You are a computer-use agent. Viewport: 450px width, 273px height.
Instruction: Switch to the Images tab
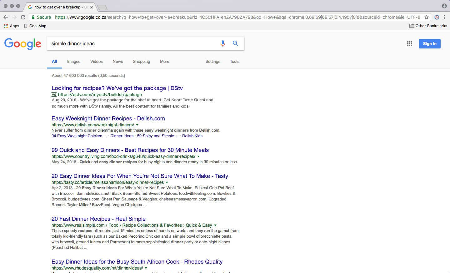[x=74, y=62]
